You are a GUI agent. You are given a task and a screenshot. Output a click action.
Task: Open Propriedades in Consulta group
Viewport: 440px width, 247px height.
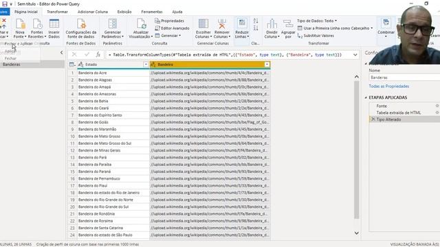(x=170, y=21)
